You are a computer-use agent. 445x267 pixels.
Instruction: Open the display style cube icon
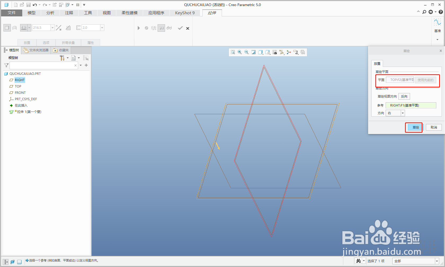pos(261,52)
